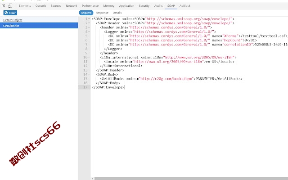
Task: Switch to the Security tab
Action: click(144, 6)
